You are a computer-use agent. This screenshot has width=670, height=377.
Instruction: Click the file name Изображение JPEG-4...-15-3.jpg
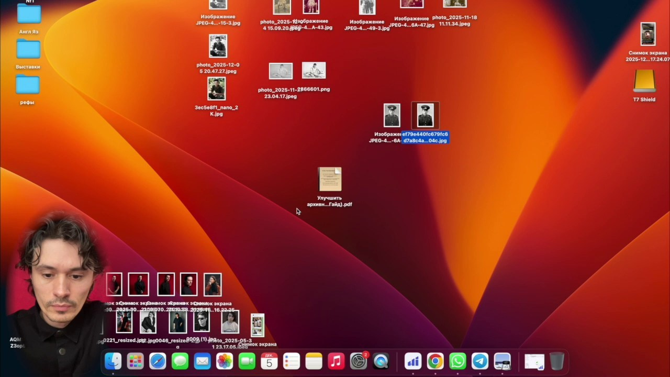[218, 20]
